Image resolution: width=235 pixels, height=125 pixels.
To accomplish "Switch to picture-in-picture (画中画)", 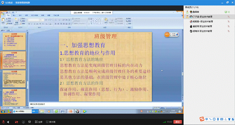I will click(51, 122).
